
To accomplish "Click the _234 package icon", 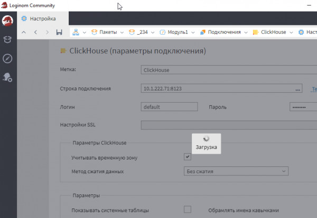I will tap(132, 32).
